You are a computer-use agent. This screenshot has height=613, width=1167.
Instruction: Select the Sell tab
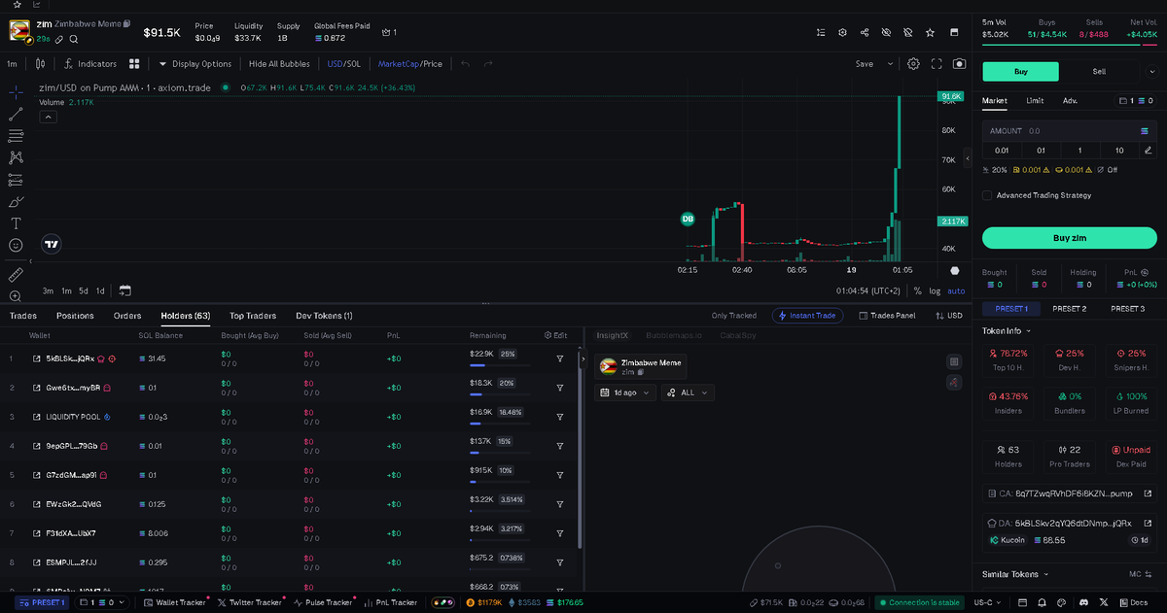coord(1099,71)
